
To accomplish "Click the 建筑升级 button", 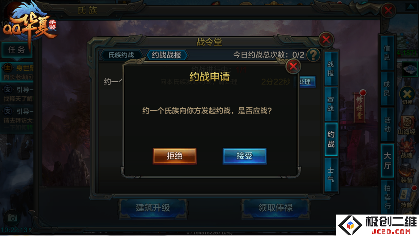I will coord(153,208).
